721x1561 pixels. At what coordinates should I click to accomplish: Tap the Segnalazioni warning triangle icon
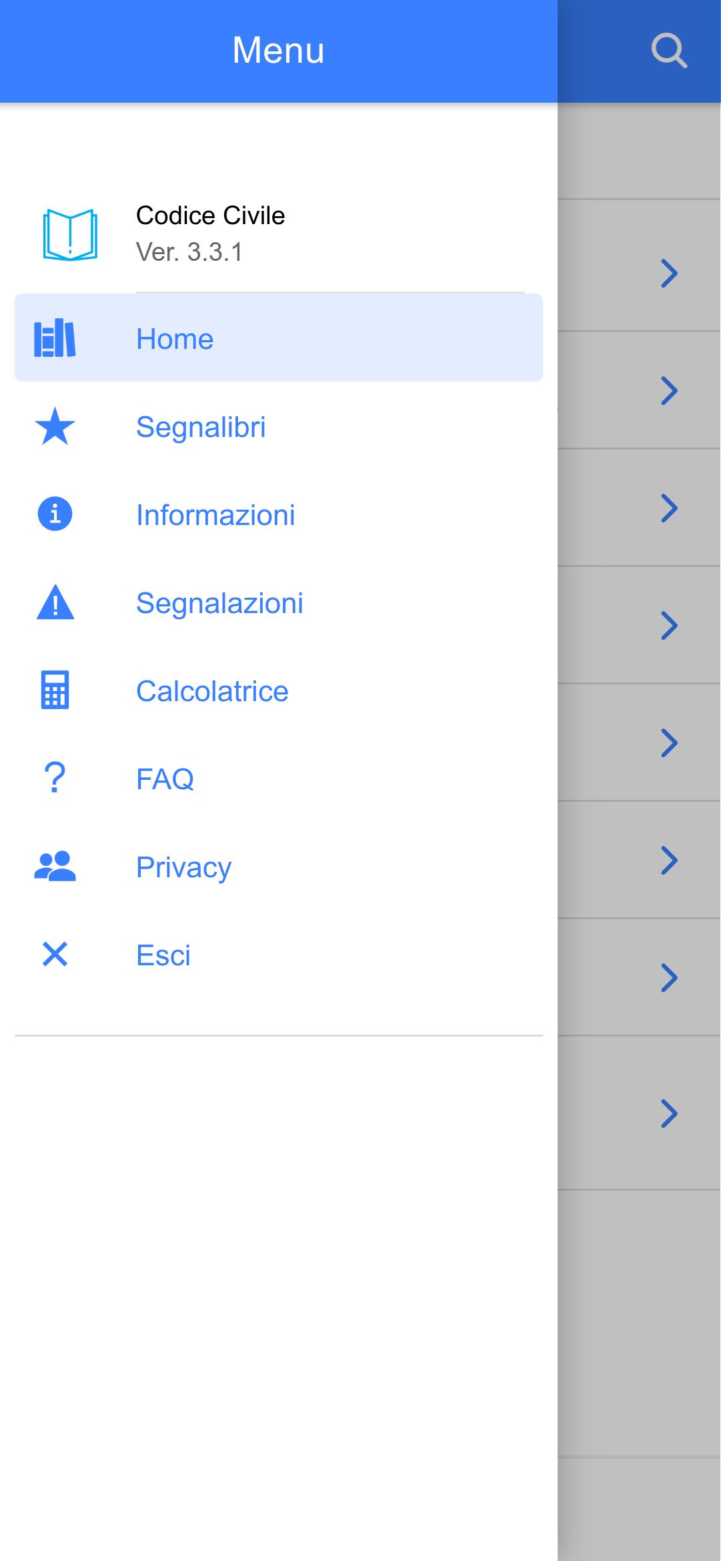[x=55, y=602]
